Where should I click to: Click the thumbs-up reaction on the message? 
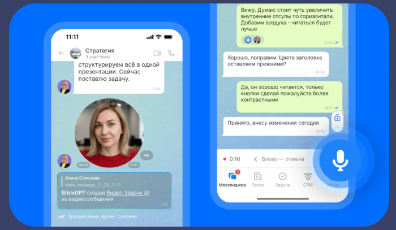pos(247,40)
